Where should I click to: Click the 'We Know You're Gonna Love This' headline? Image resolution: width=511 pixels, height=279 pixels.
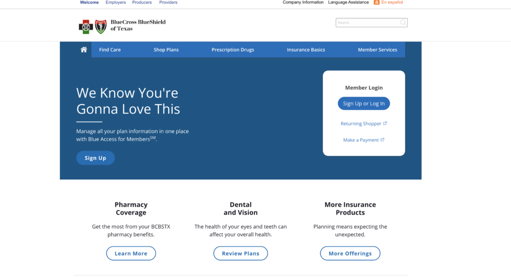click(x=128, y=101)
